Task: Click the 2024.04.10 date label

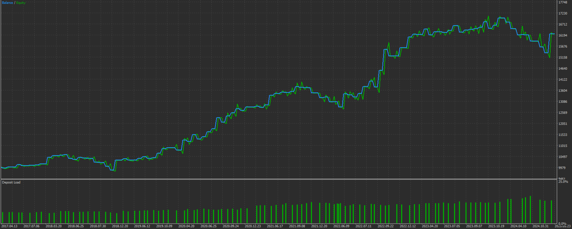Action: (518, 226)
